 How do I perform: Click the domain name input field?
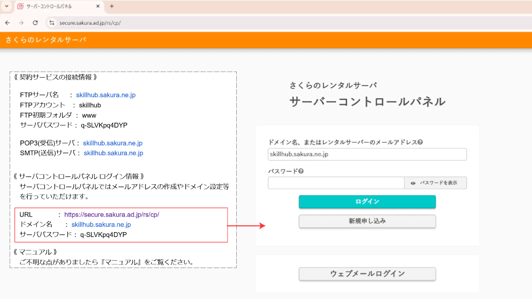coord(368,154)
